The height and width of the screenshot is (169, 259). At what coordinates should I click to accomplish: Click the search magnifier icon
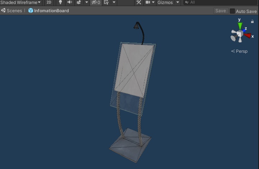click(x=187, y=2)
